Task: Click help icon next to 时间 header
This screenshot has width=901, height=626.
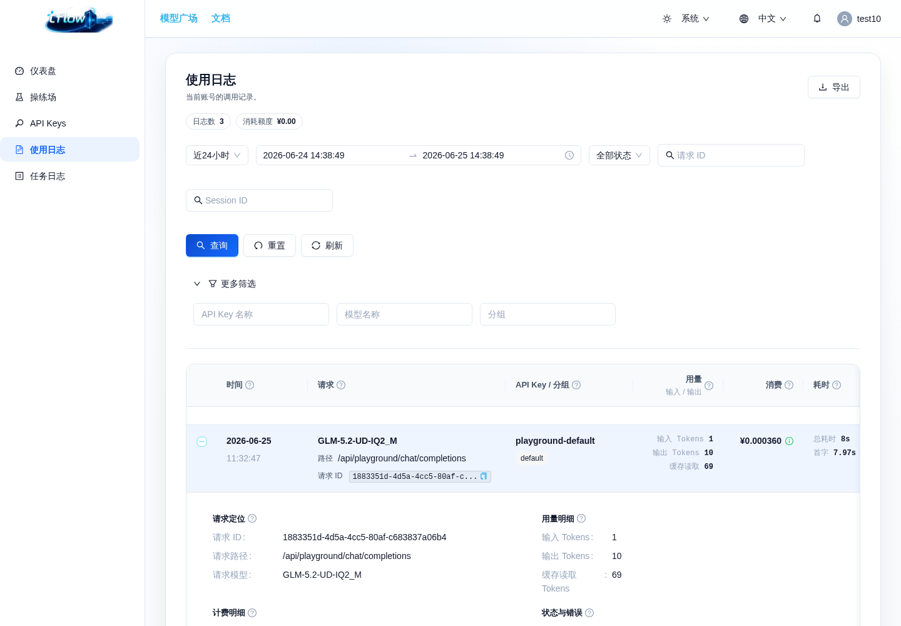Action: [x=250, y=385]
